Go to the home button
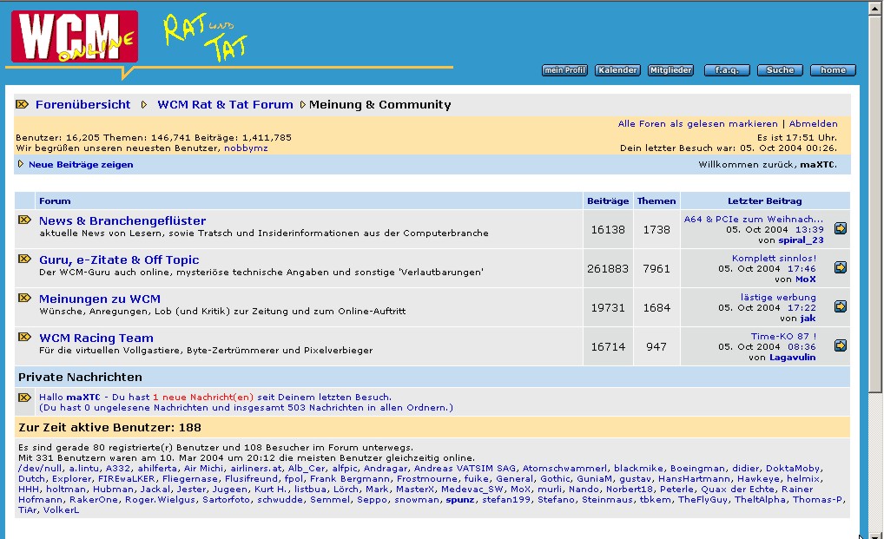The height and width of the screenshot is (539, 884). coord(833,69)
